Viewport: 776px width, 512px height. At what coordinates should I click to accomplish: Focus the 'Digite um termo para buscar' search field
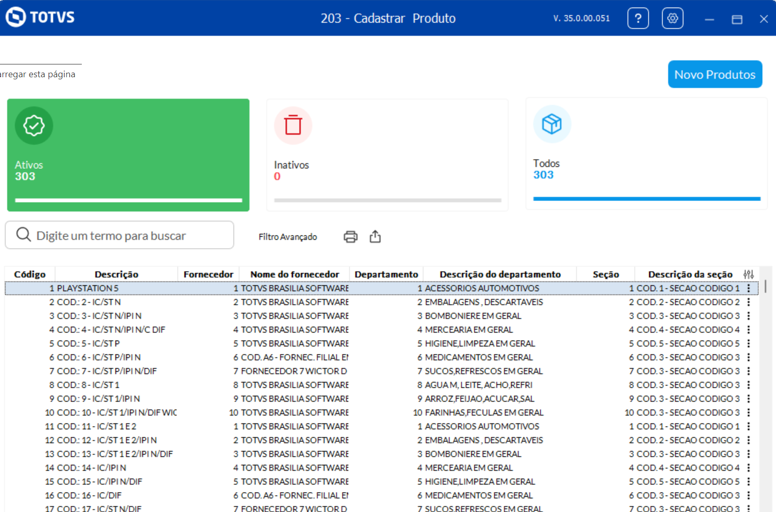(120, 235)
